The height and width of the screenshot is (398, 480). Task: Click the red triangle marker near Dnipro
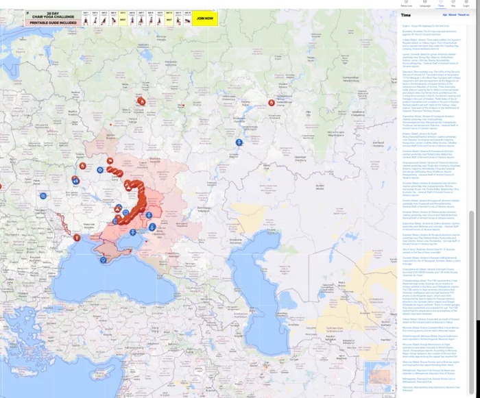(117, 210)
